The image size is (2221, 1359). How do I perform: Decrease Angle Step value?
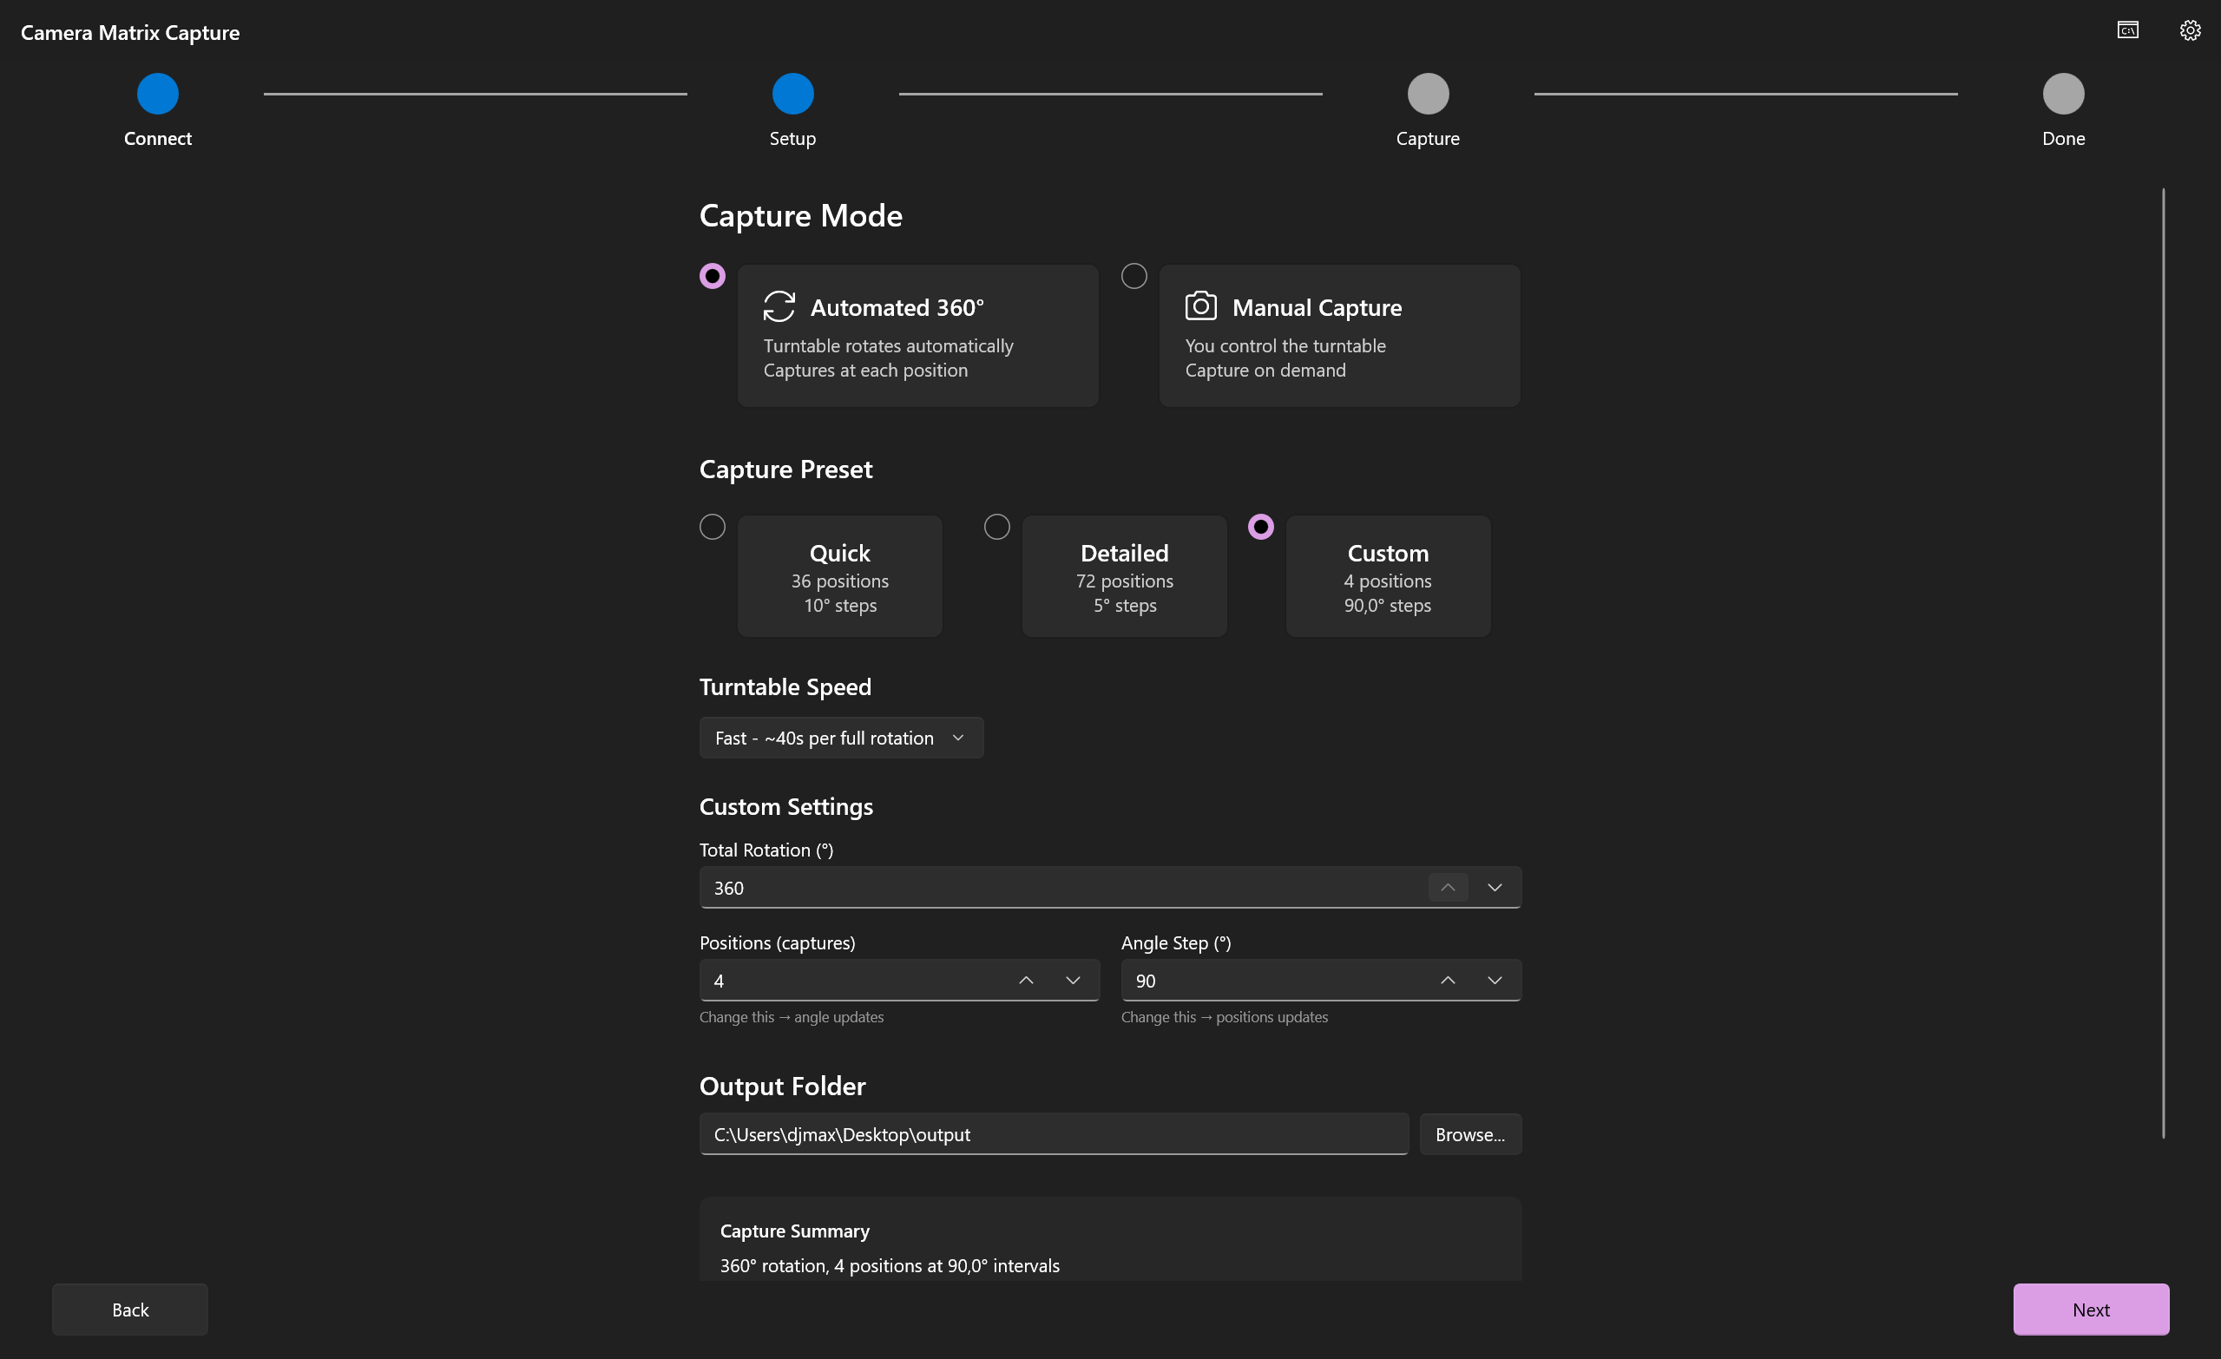tap(1495, 981)
